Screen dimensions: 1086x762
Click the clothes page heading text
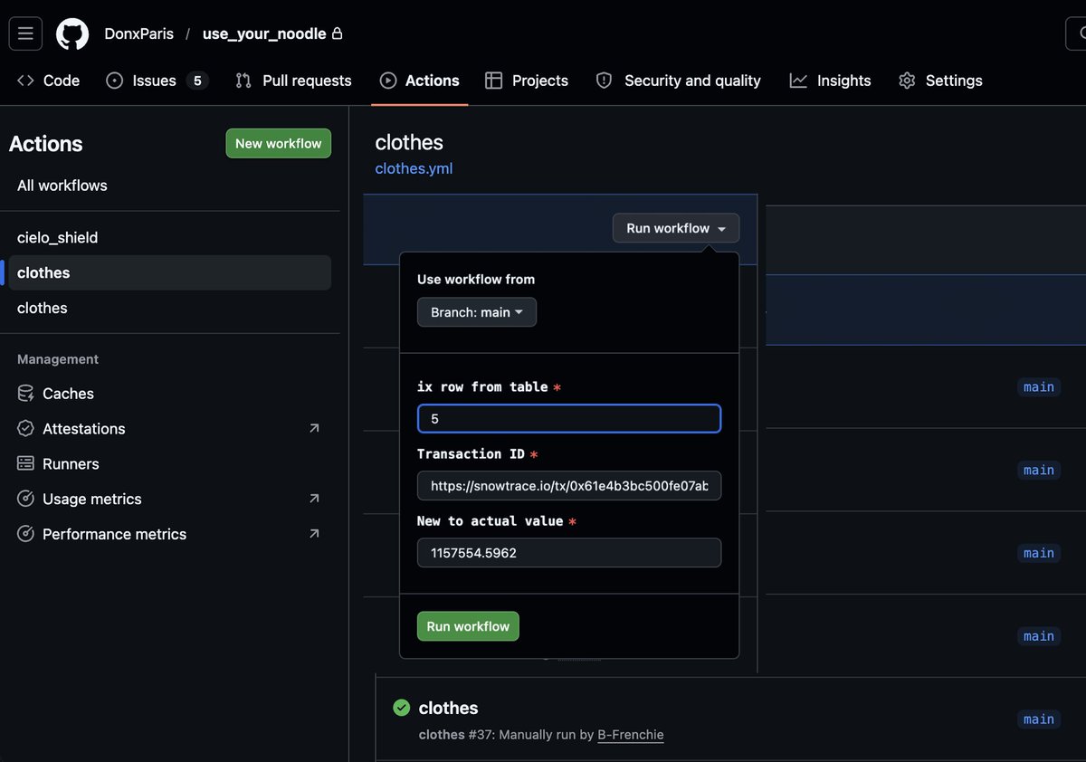(x=409, y=142)
